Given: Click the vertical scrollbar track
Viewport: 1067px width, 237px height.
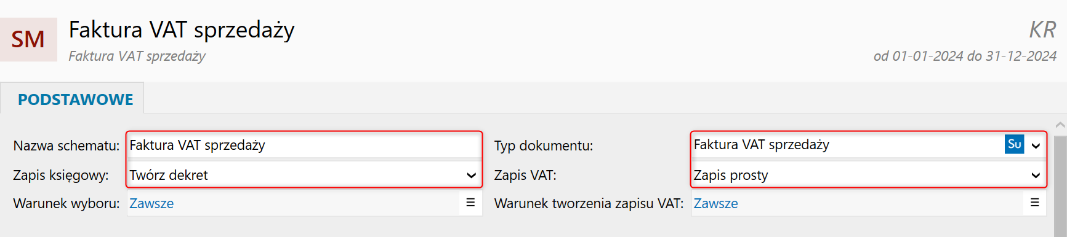Looking at the screenshot, I should coord(1061,184).
